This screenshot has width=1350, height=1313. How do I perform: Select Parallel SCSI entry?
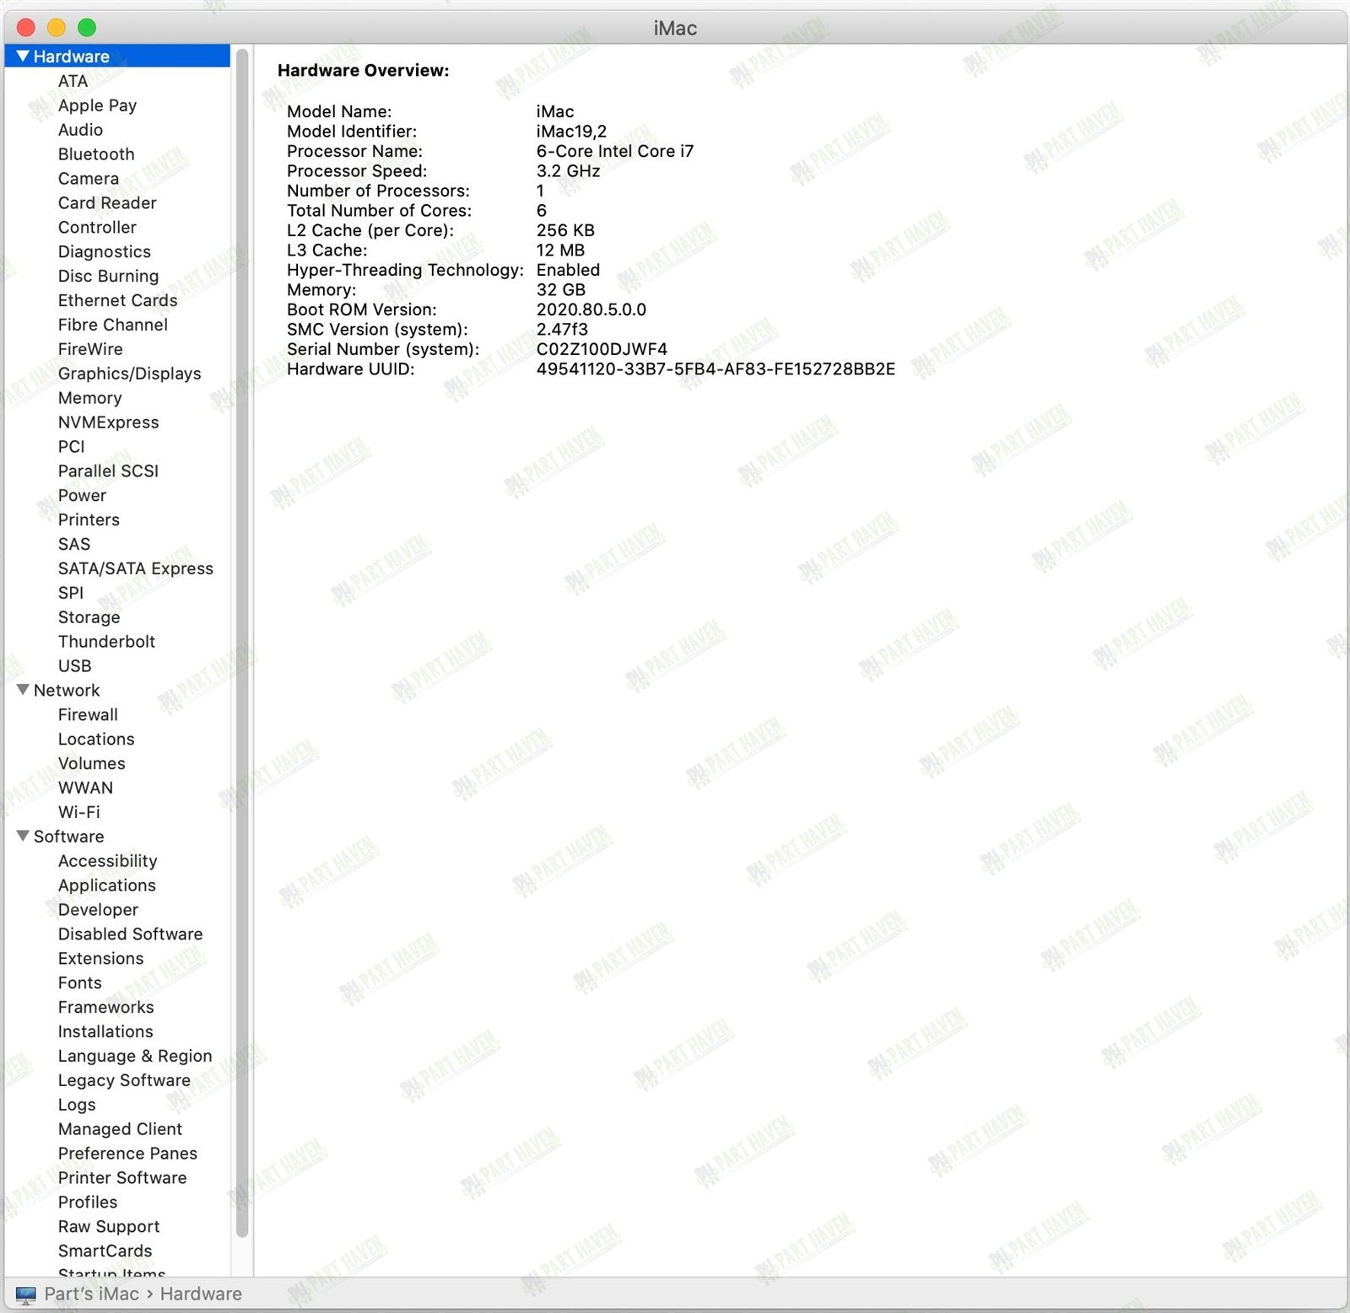coord(108,471)
